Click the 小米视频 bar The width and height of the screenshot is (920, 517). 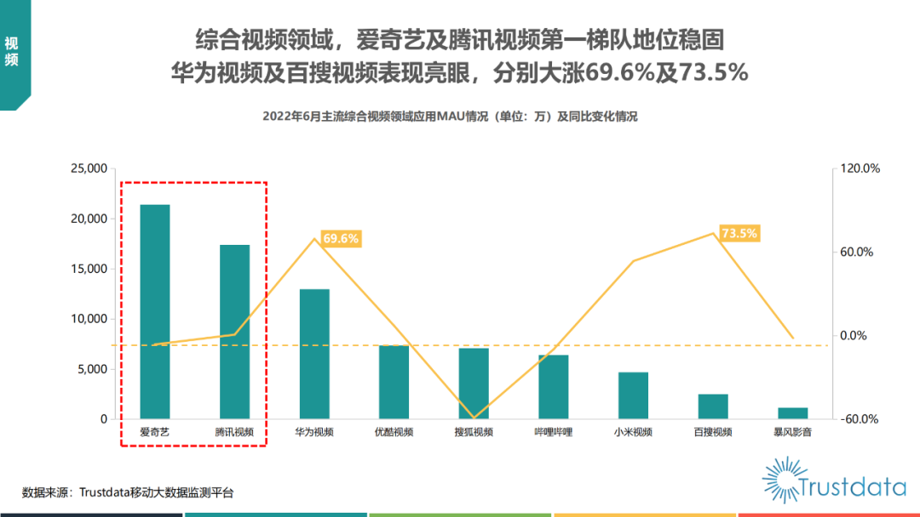coord(633,395)
